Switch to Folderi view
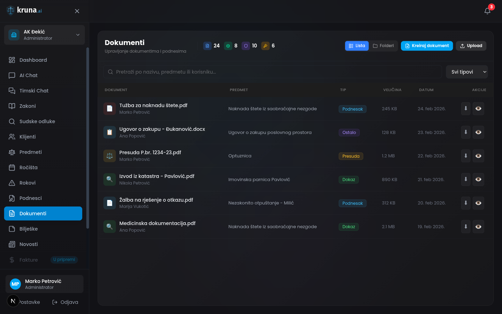The height and width of the screenshot is (314, 502). pyautogui.click(x=383, y=46)
